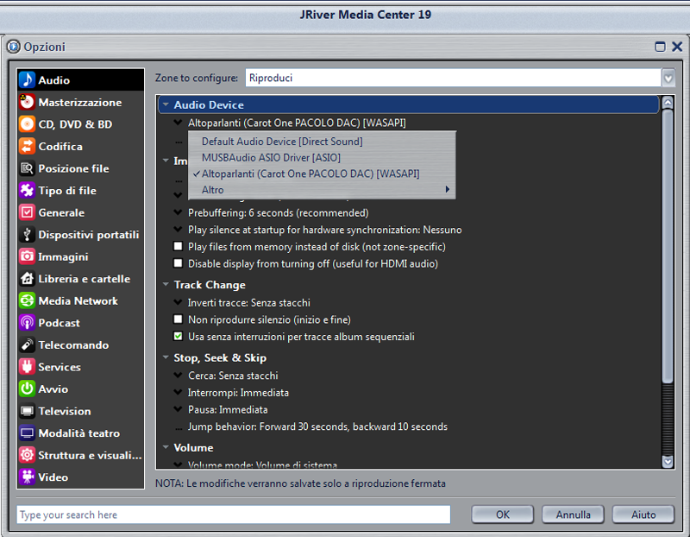Select the Codifica encoding icon

point(27,147)
